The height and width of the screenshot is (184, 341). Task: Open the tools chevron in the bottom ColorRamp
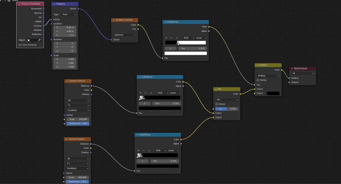click(x=149, y=150)
